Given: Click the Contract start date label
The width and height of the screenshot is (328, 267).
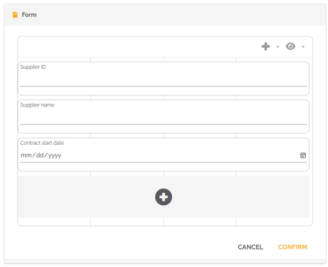Looking at the screenshot, I should pyautogui.click(x=42, y=143).
